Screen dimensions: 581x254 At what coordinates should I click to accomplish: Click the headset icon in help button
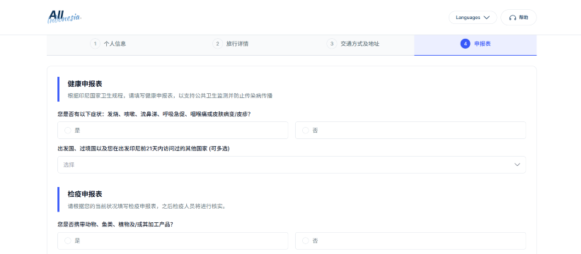[x=512, y=18]
